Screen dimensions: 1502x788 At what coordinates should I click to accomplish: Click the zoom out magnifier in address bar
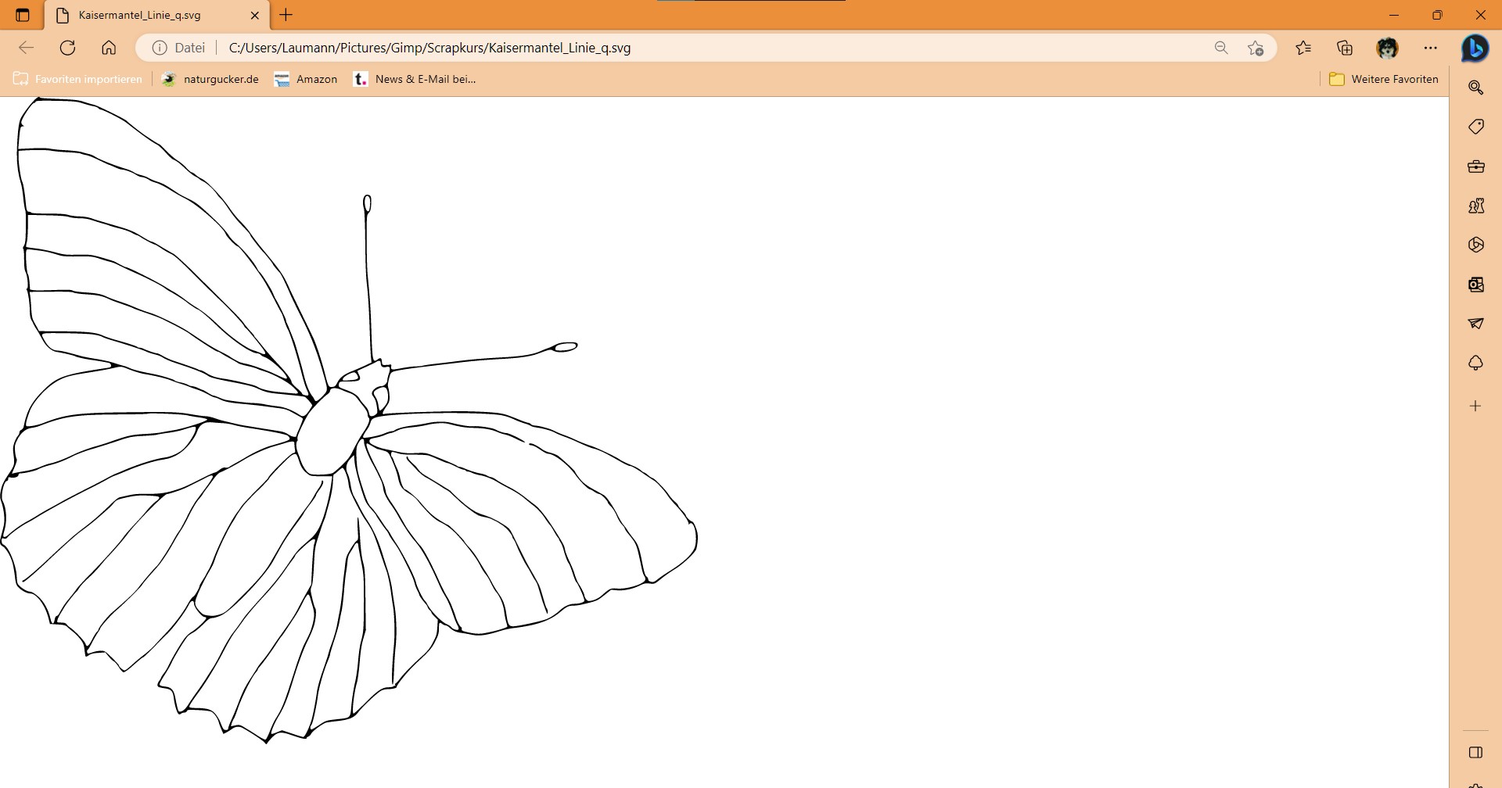1221,48
